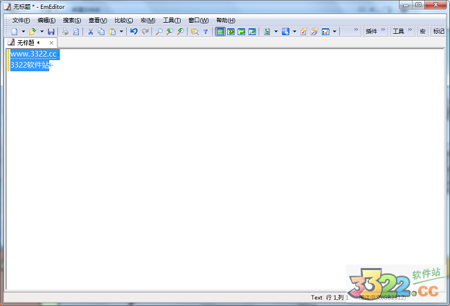The height and width of the screenshot is (306, 450).
Task: Open Find with the magnifier icon
Action: click(x=159, y=32)
